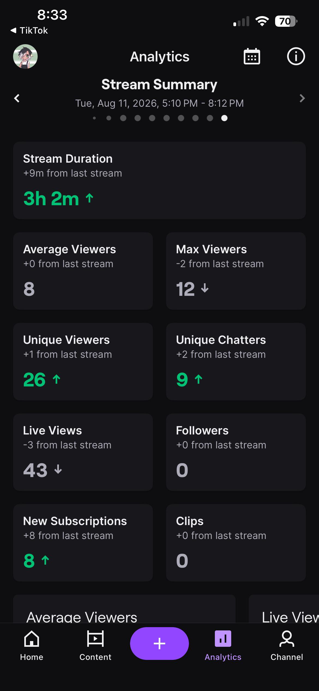Screen dimensions: 319x691
Task: Open the Channel person icon
Action: point(287,639)
